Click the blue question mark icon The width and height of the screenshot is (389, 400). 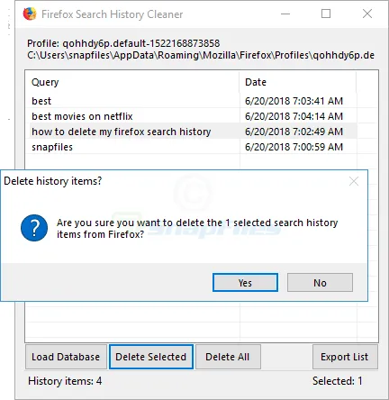[34, 228]
